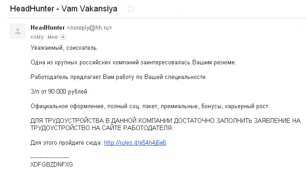Click the sentence about крупных российских компаний
Screen dimensions: 306x173
click(x=133, y=63)
